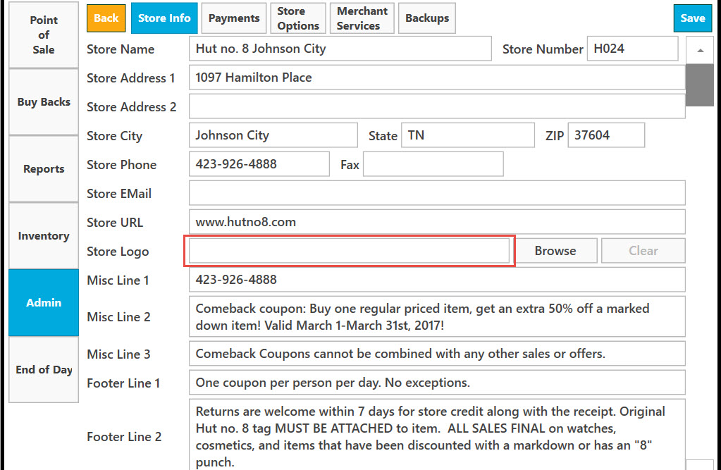
Task: Click the empty Fax field
Action: [433, 164]
